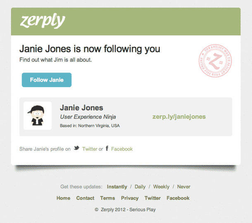This screenshot has width=252, height=223.
Task: Open the Terms footer link
Action: pyautogui.click(x=107, y=198)
